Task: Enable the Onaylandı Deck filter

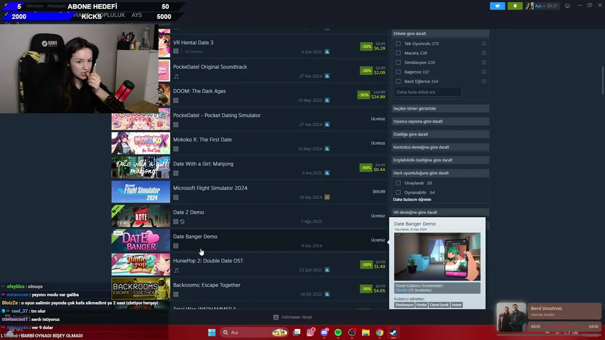Action: 398,183
